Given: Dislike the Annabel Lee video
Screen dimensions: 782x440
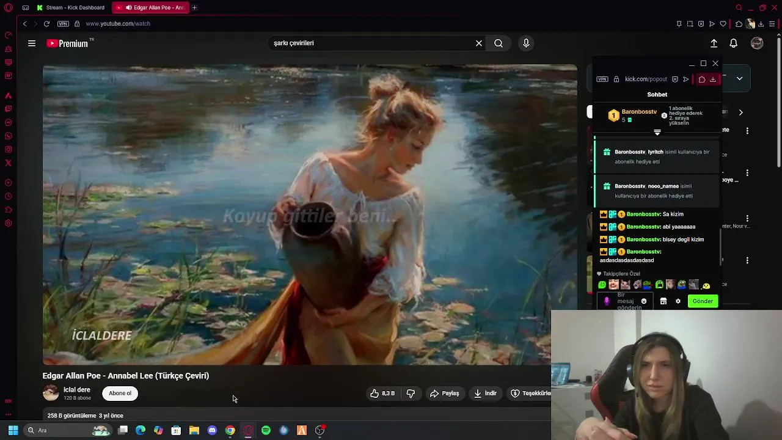Looking at the screenshot, I should click(411, 394).
